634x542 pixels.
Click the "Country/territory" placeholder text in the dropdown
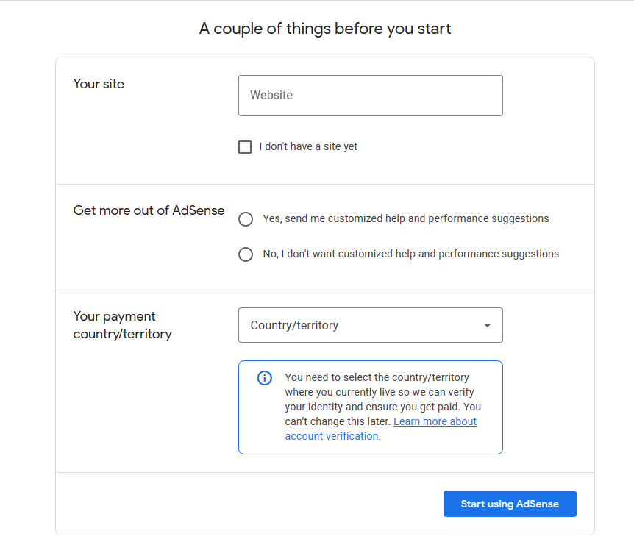pos(294,325)
